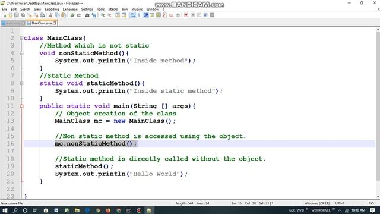Start macro recording with red record icon
The height and width of the screenshot is (214, 380).
186,15
